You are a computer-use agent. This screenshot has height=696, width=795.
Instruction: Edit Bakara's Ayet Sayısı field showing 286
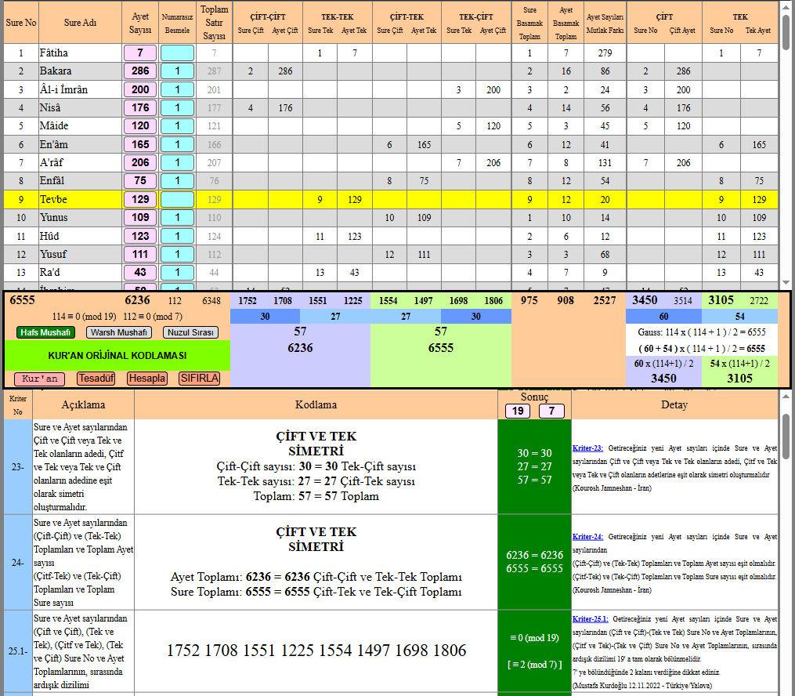[x=140, y=71]
